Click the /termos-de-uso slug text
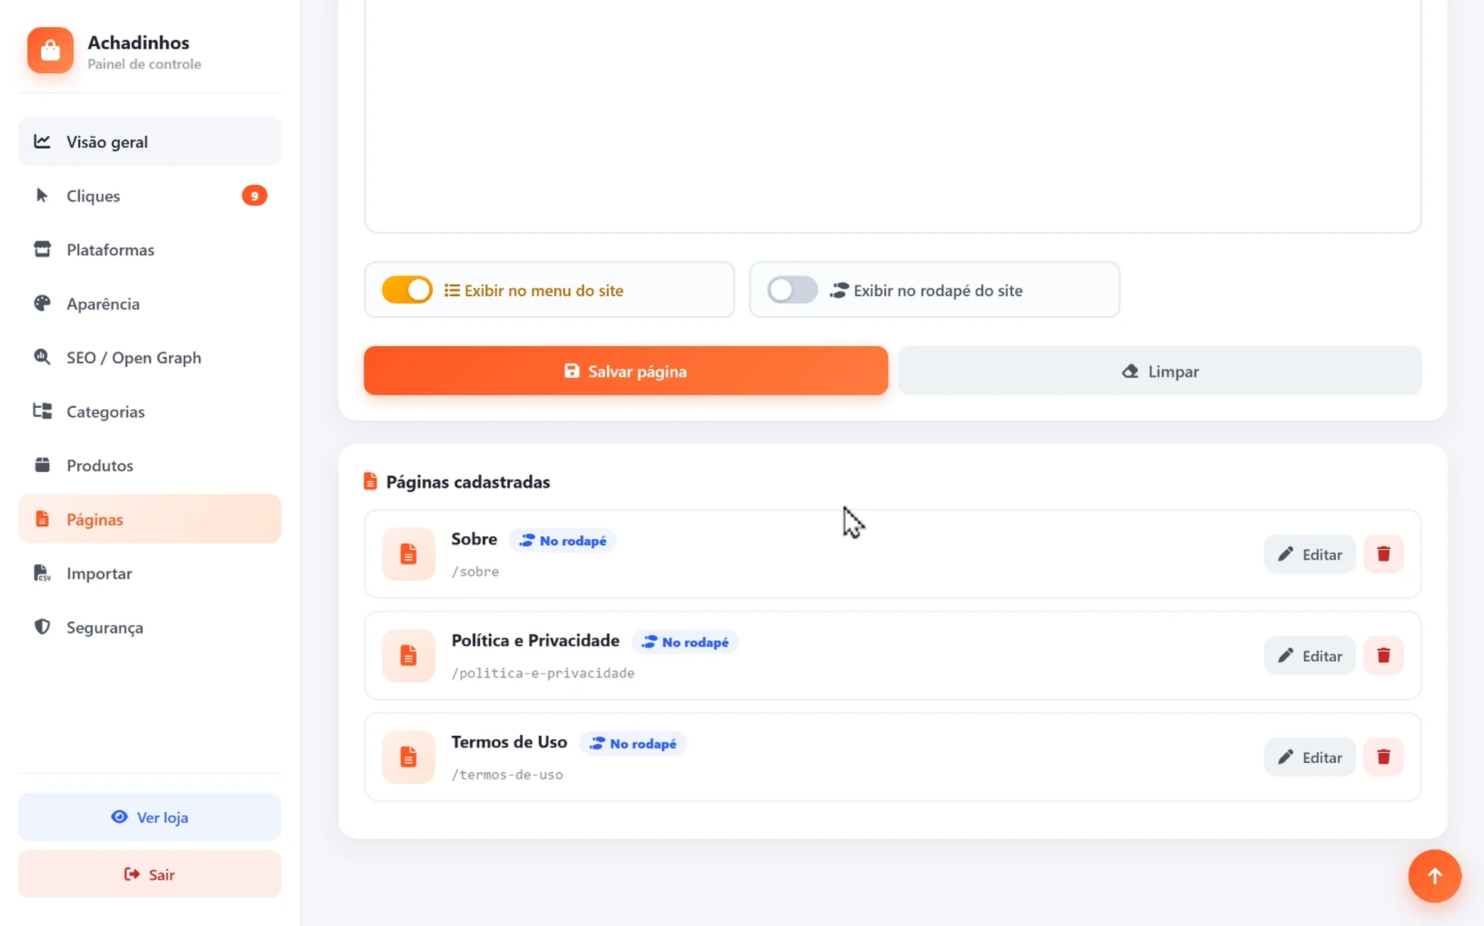1484x926 pixels. 507,774
